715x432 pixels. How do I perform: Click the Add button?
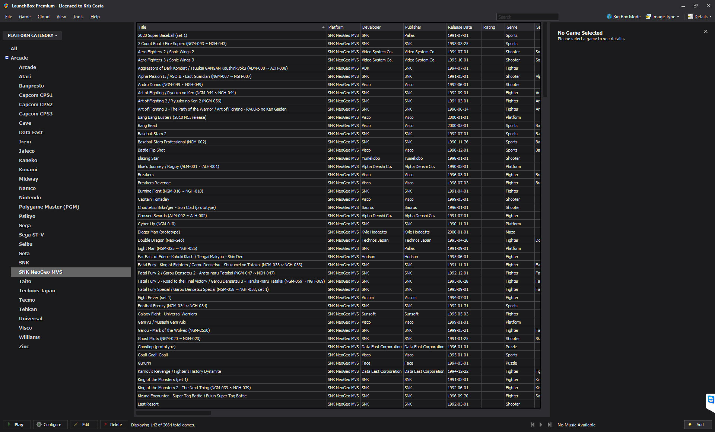697,425
